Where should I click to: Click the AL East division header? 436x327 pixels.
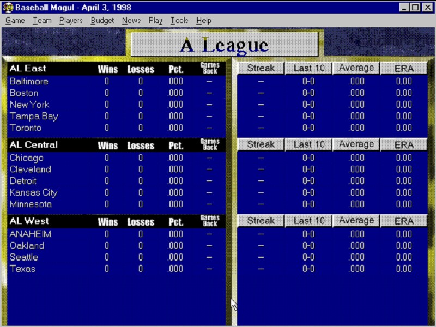[x=28, y=69]
